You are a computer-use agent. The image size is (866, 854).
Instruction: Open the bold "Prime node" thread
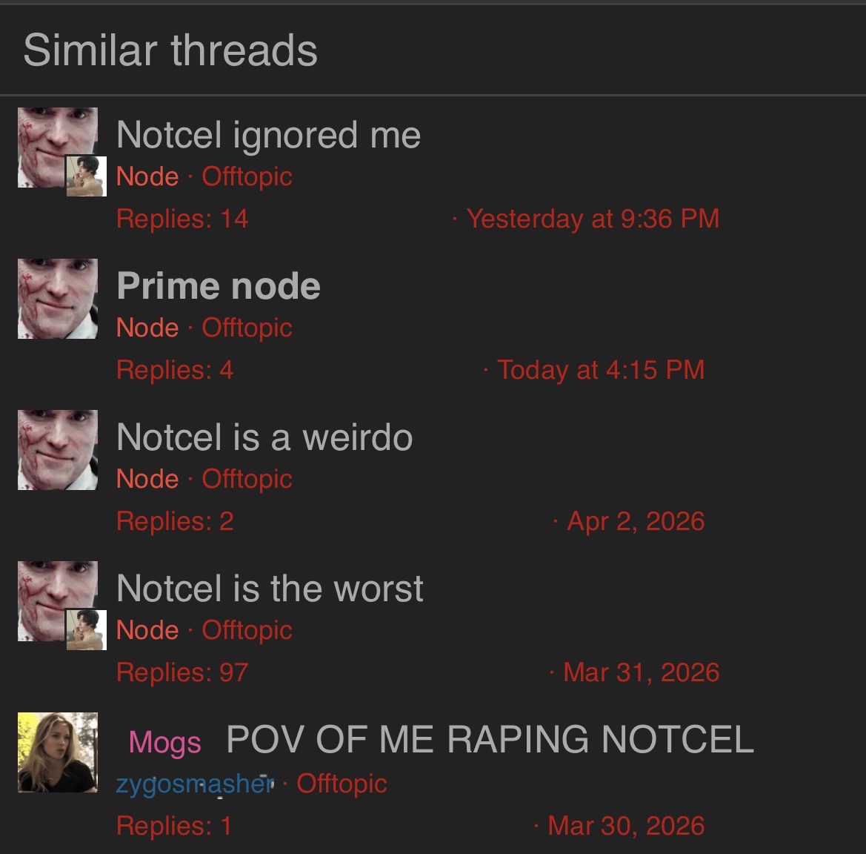[x=218, y=285]
